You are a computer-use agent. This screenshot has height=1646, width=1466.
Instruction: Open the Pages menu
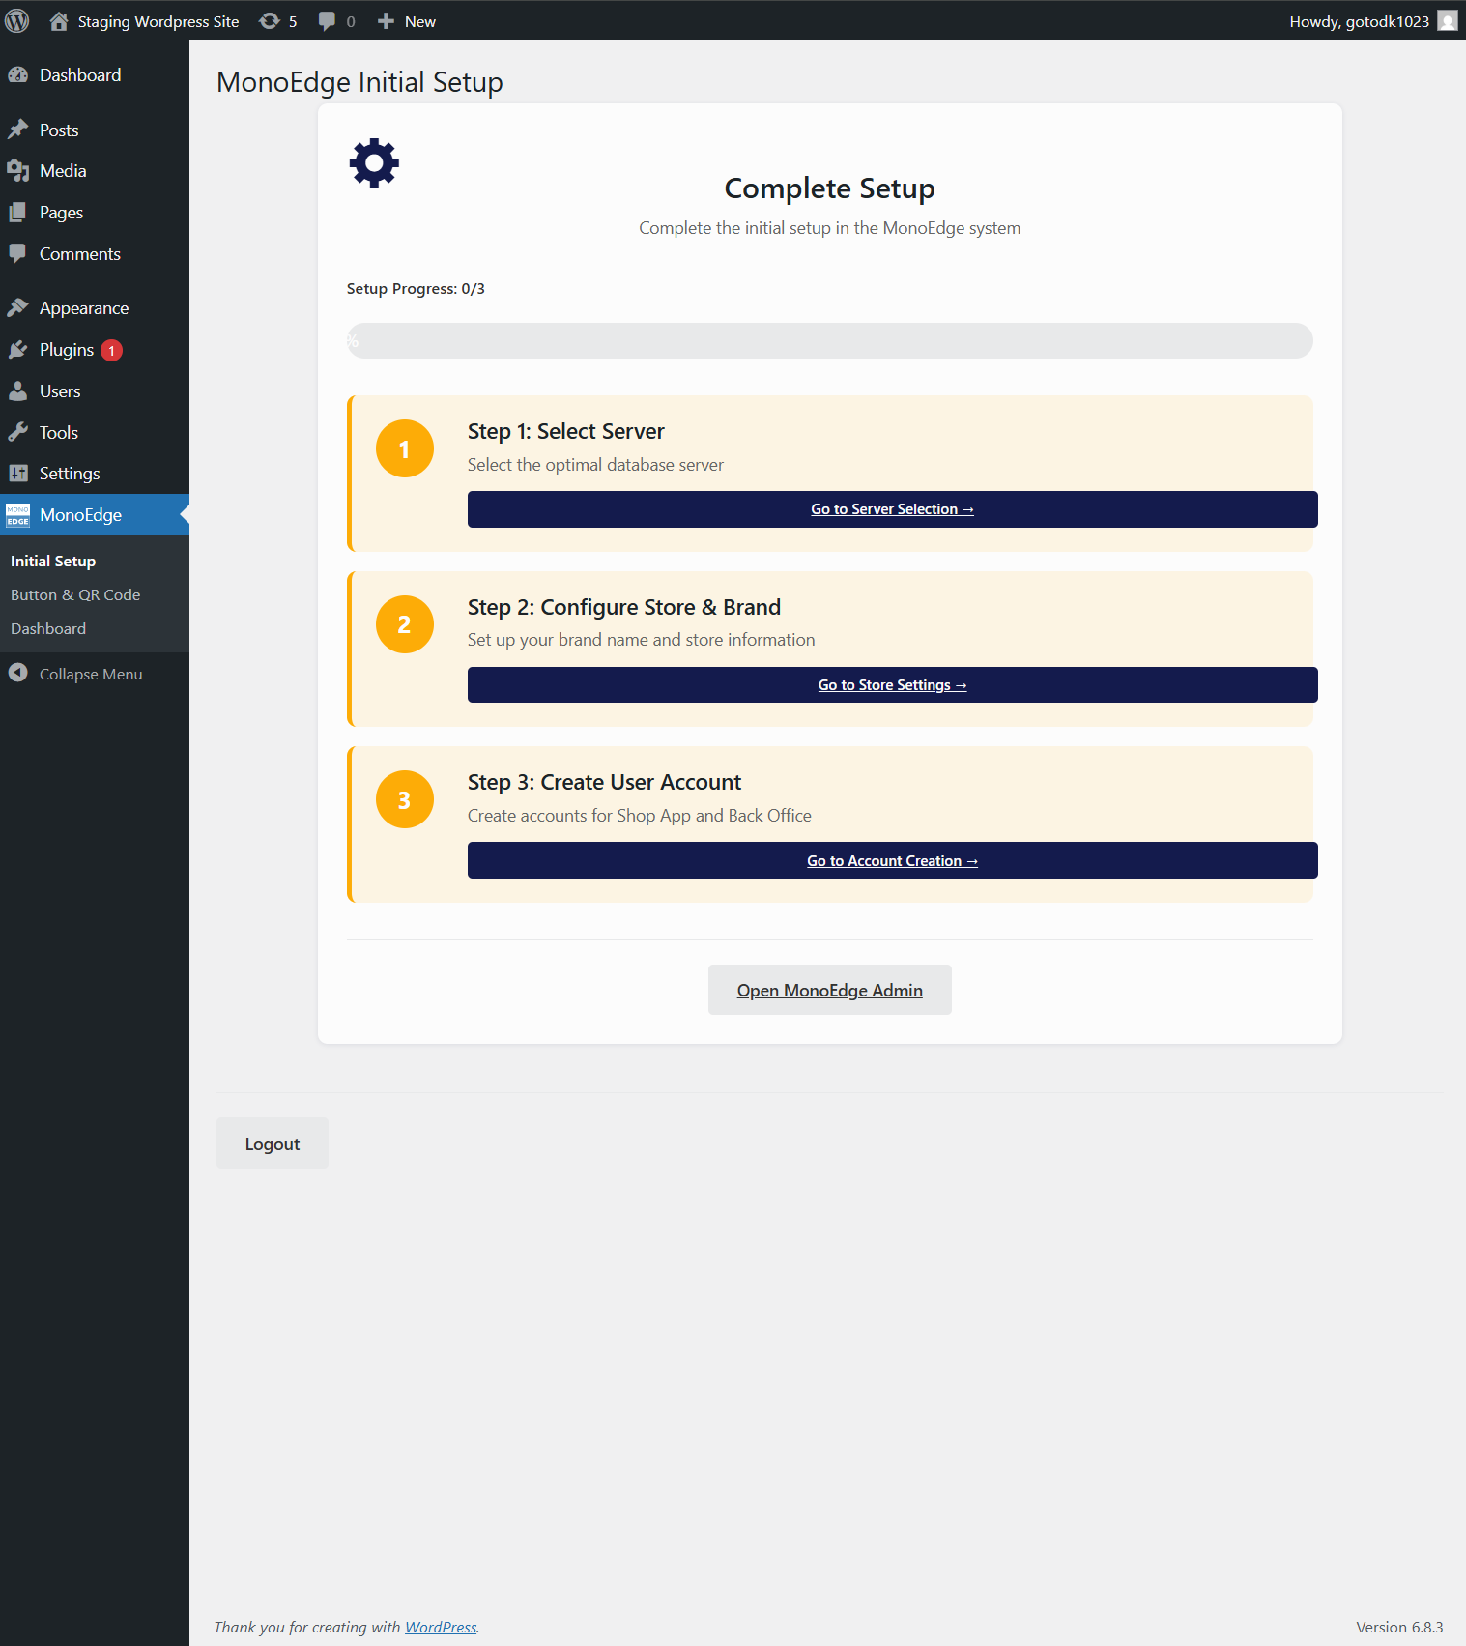point(95,213)
